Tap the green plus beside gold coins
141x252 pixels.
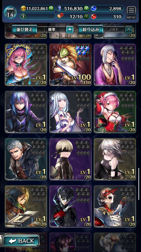pos(51,8)
